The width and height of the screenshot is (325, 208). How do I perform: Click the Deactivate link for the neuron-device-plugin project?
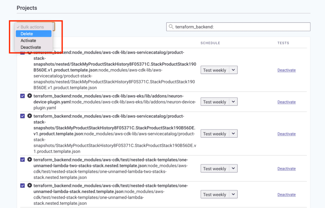[286, 102]
